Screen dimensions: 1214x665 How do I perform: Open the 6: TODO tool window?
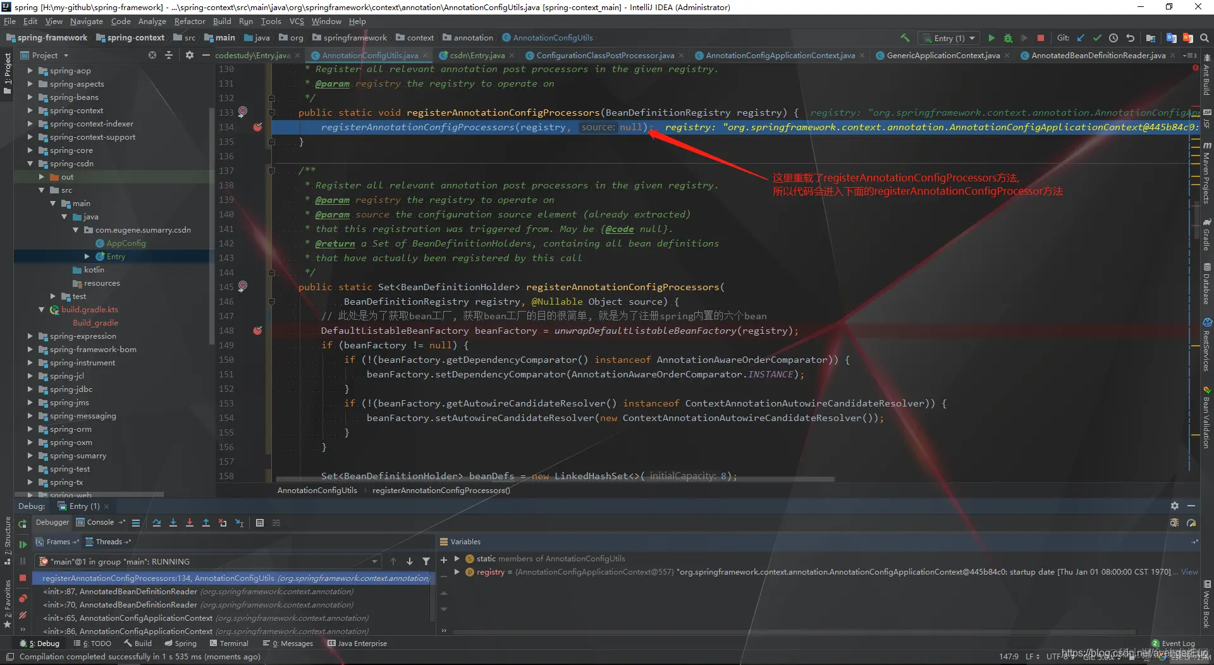pos(92,644)
